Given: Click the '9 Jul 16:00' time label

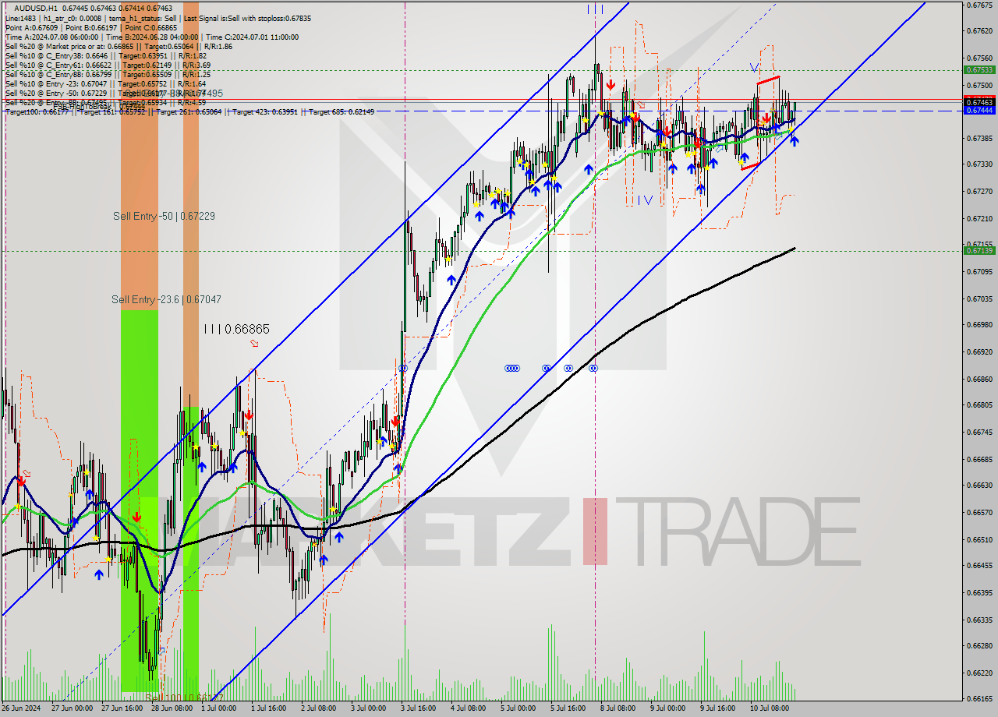Looking at the screenshot, I should coord(717,708).
